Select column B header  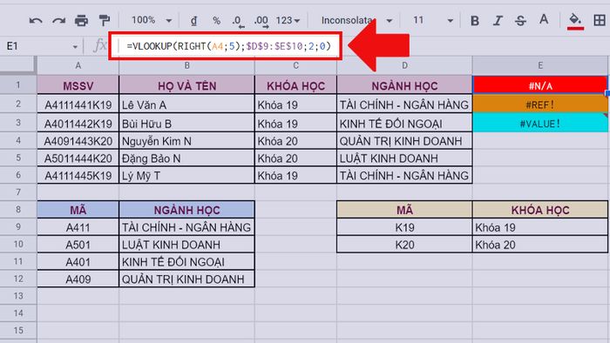[186, 65]
